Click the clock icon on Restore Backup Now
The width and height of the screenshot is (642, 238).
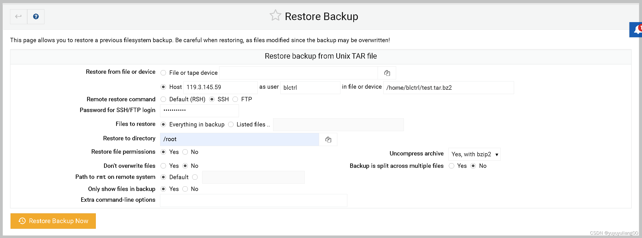click(x=22, y=221)
